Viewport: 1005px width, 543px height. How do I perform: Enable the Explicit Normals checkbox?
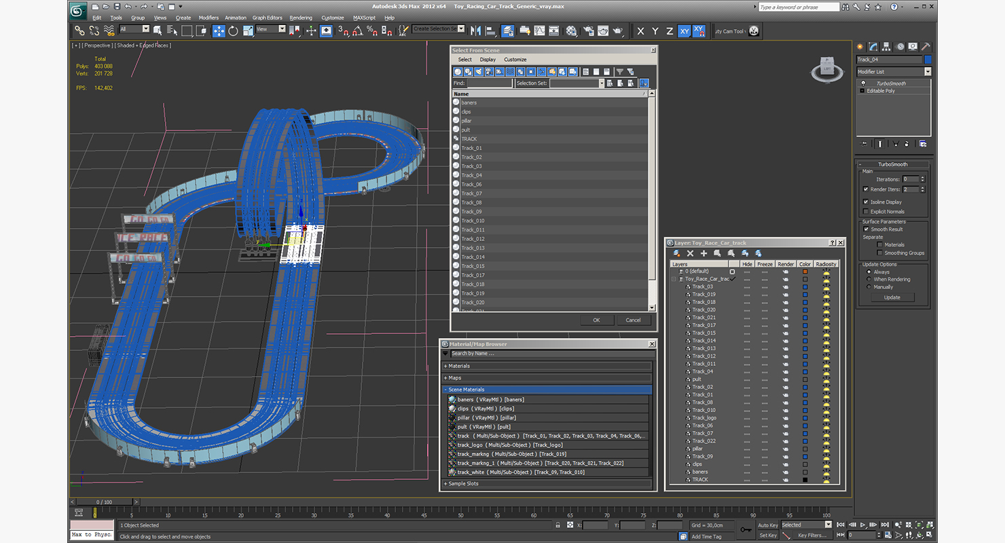coord(866,212)
